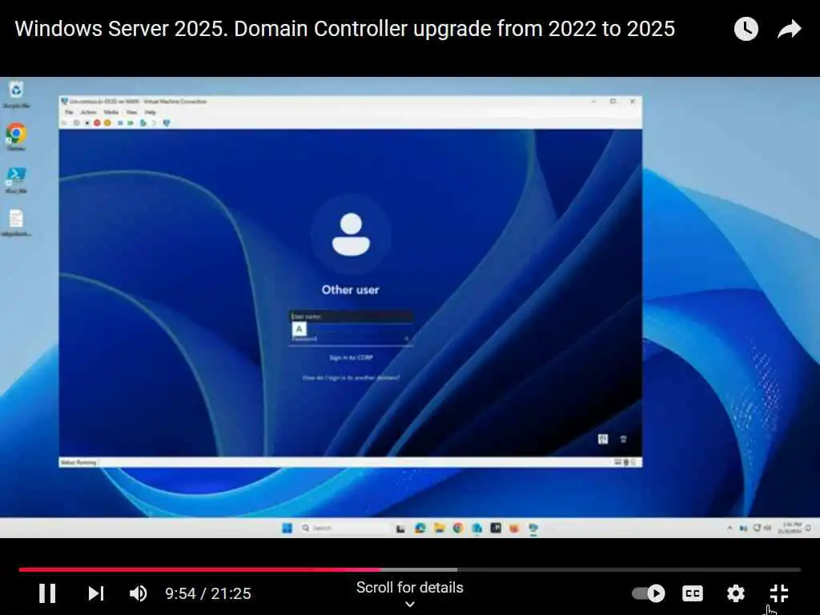Screen dimensions: 820x615
Task: Open File Explorer from the taskbar
Action: coord(440,529)
